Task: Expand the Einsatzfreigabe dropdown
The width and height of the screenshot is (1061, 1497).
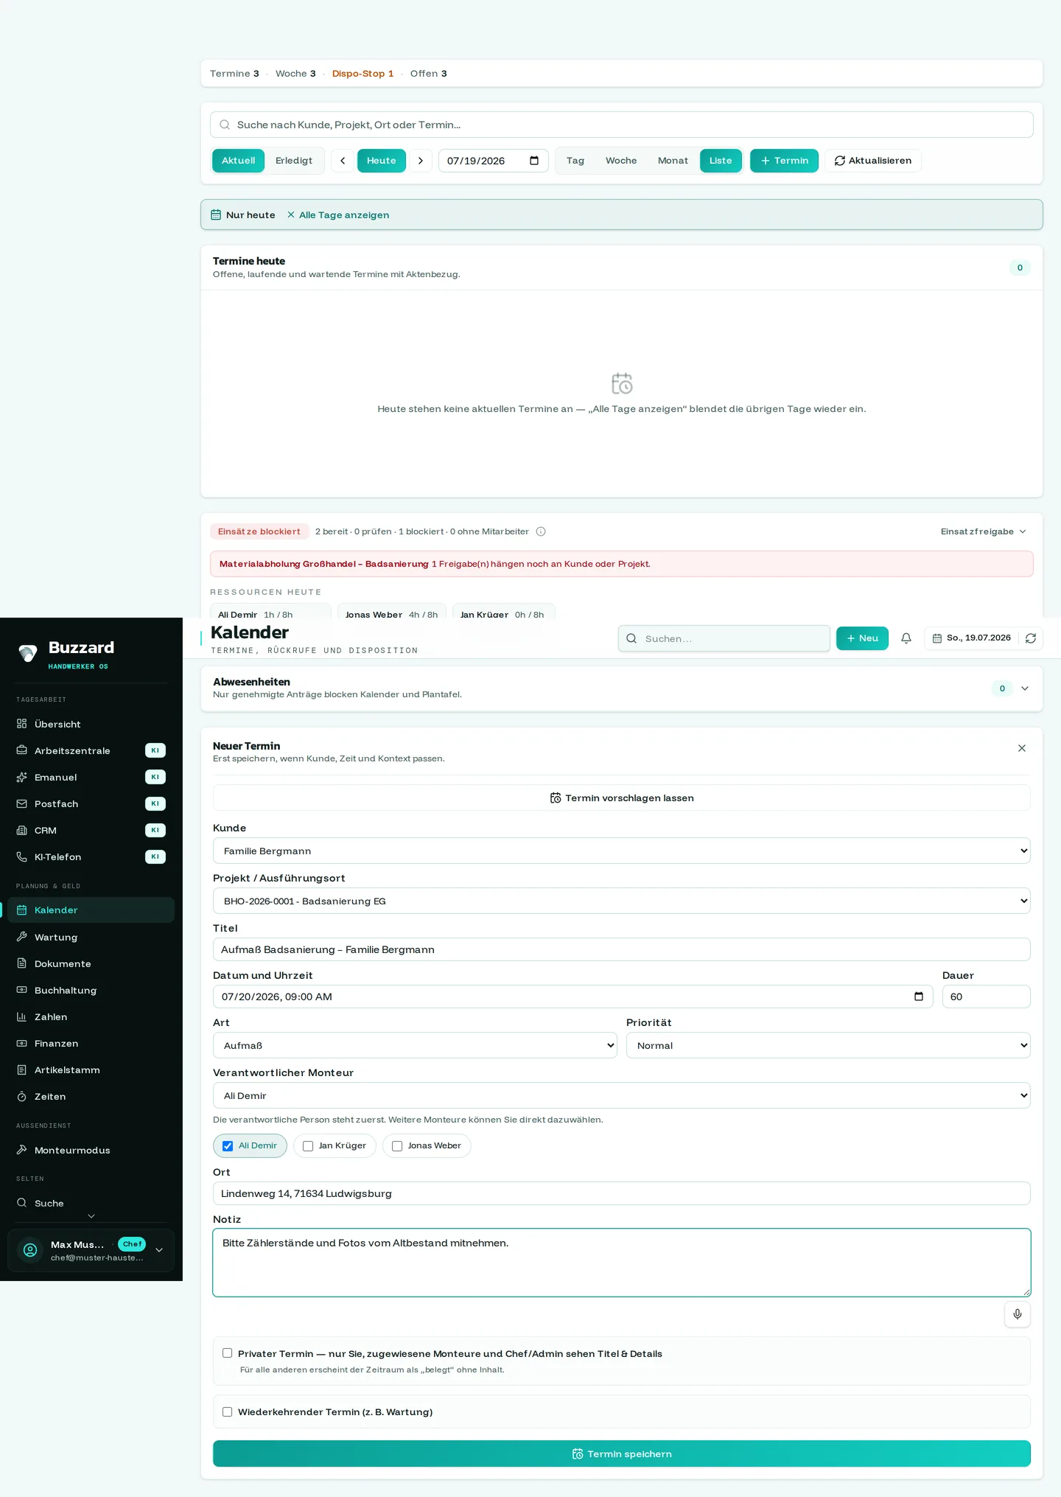Action: click(x=983, y=531)
